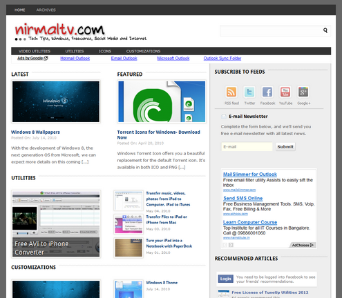Image resolution: width=342 pixels, height=298 pixels.
Task: Click the Hotmail Outlook ad link
Action: coord(75,59)
